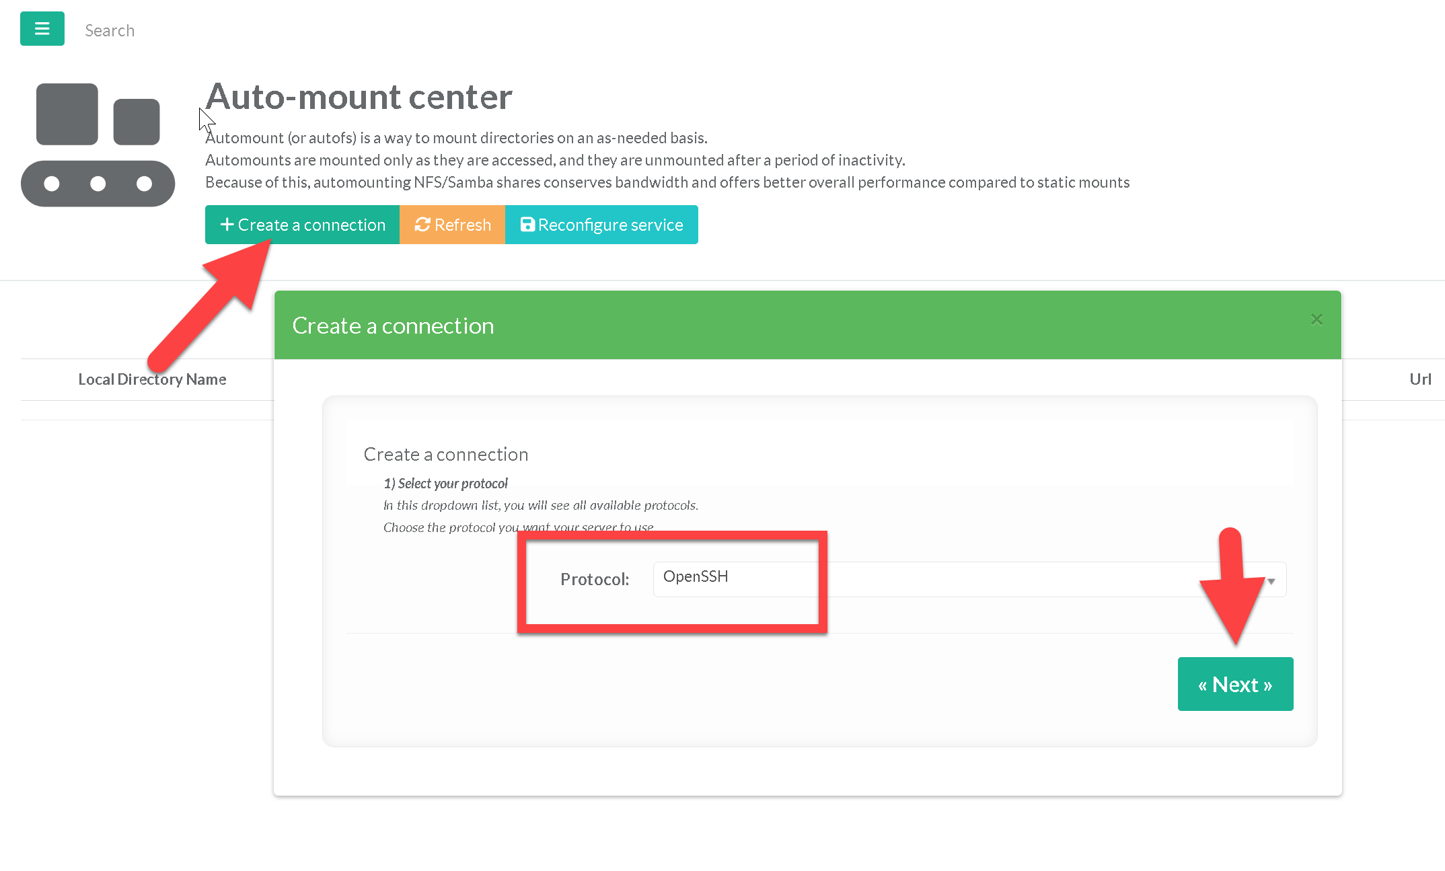1445x871 pixels.
Task: Click the inner Create a connection panel heading
Action: pyautogui.click(x=445, y=455)
